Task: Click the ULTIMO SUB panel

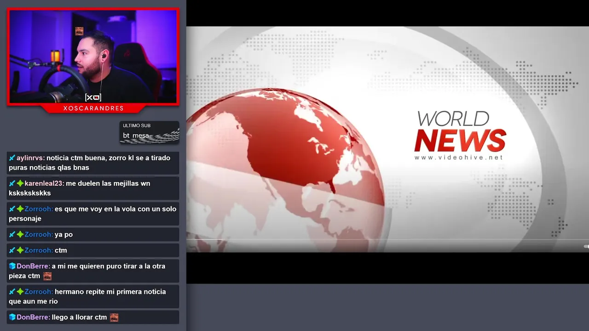Action: (149, 132)
